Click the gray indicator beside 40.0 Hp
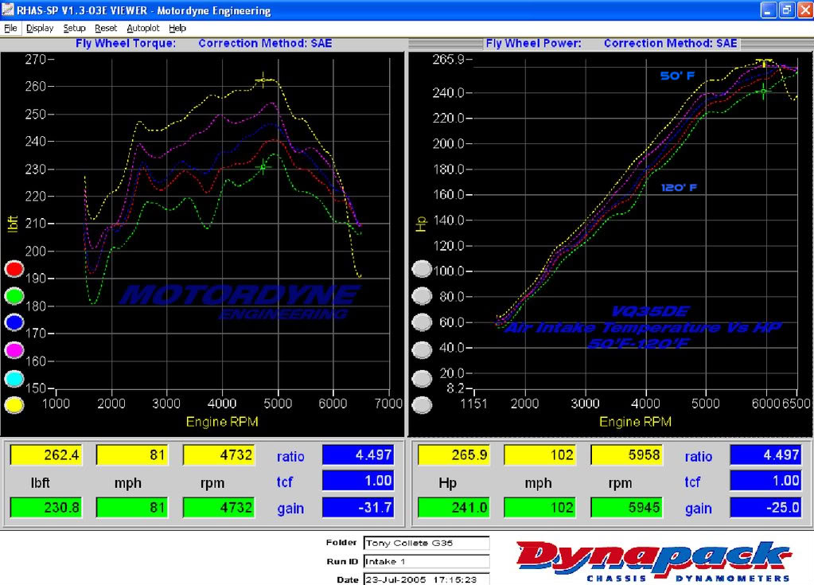 422,350
